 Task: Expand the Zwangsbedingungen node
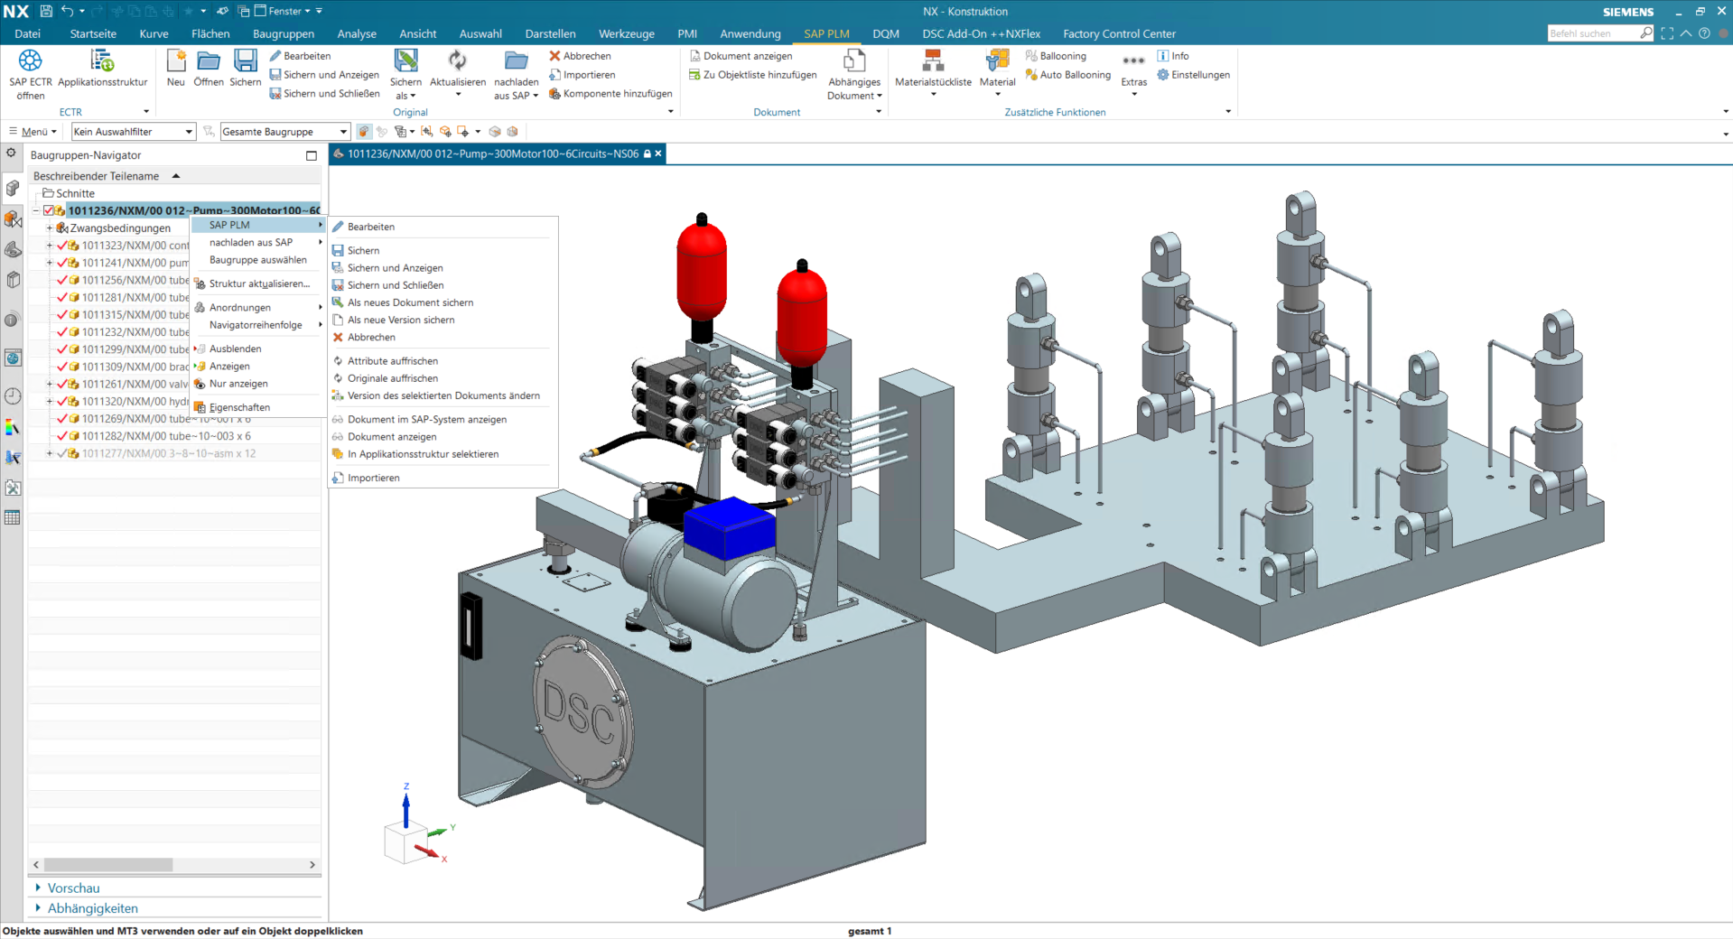[x=48, y=228]
